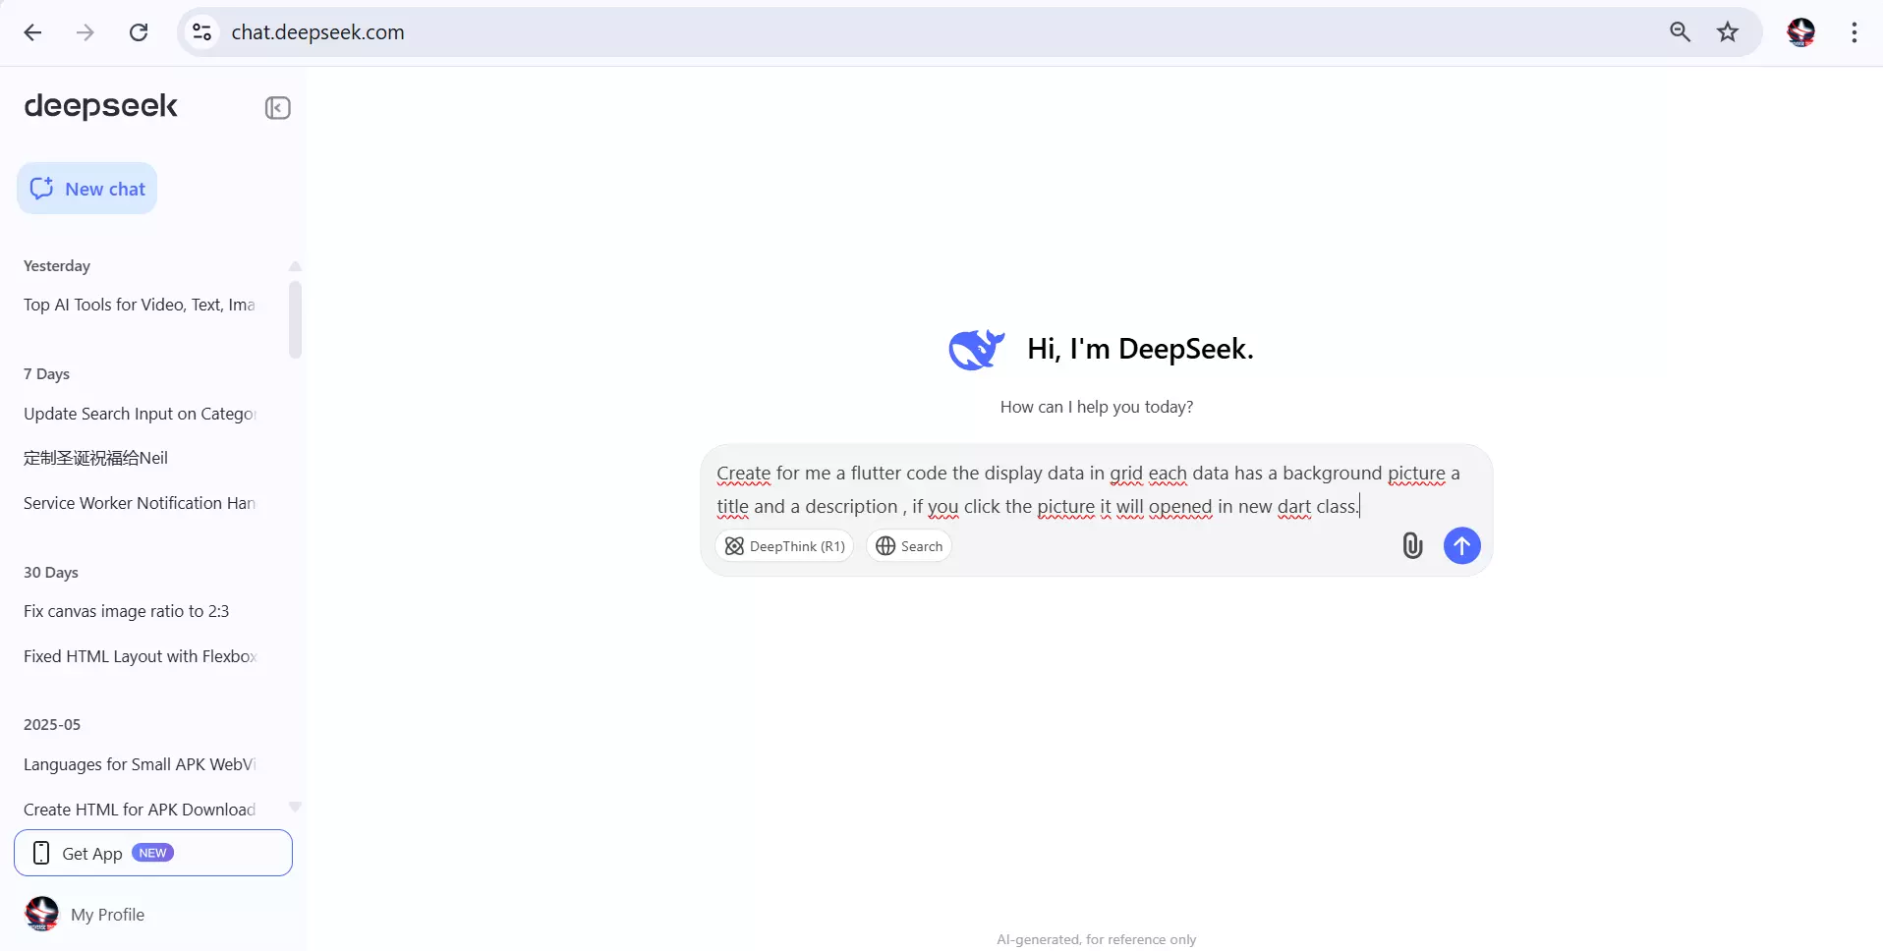The height and width of the screenshot is (951, 1883).
Task: Toggle DeepThink (R1) mode
Action: point(784,546)
